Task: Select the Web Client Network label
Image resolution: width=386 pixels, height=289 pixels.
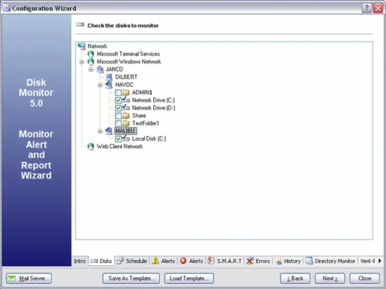Action: [x=120, y=146]
